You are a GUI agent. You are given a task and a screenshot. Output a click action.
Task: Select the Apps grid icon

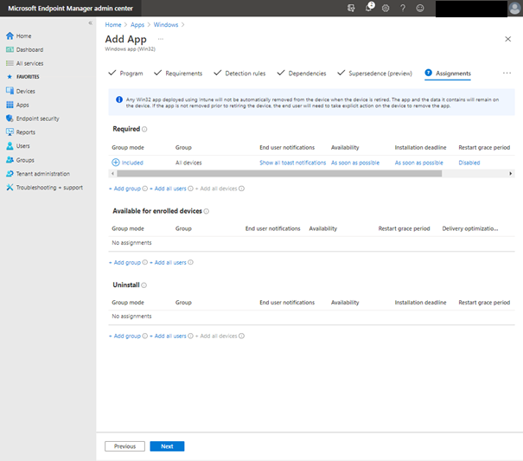10,105
